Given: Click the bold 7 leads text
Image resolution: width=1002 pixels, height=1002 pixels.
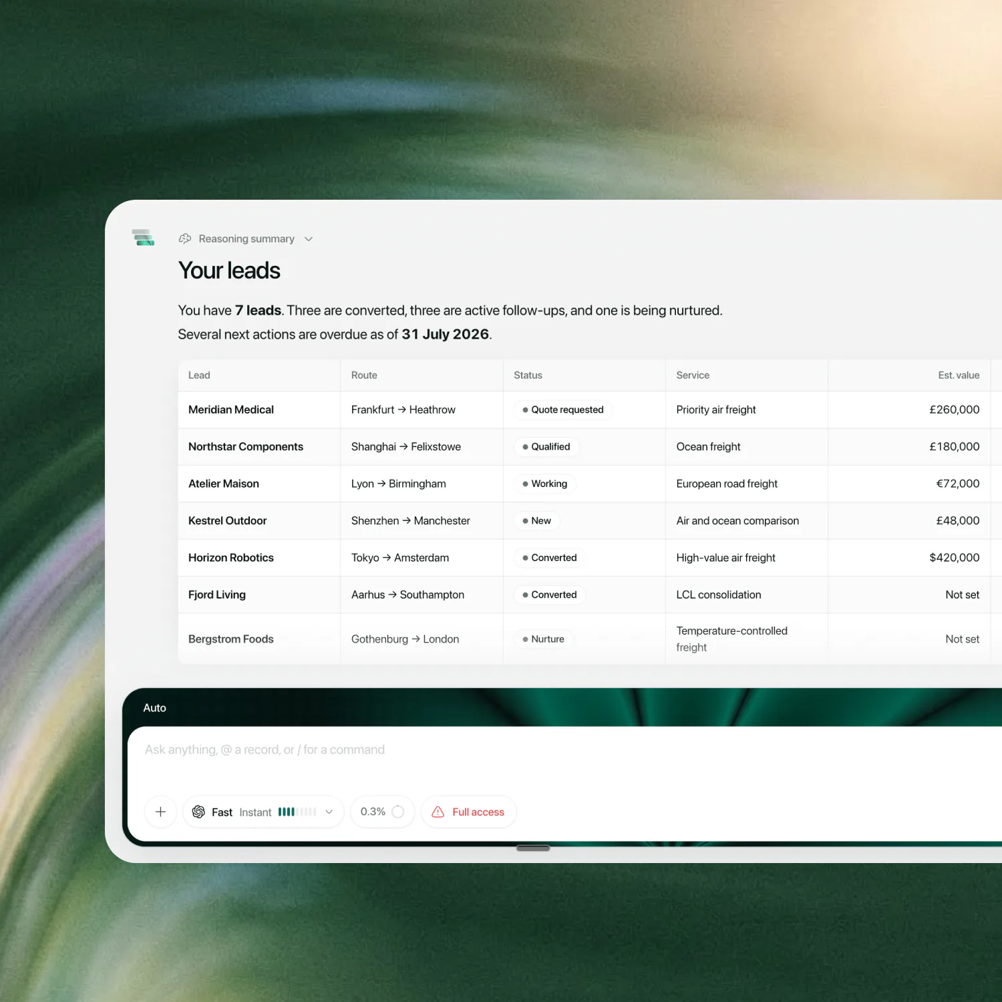Looking at the screenshot, I should coord(258,311).
